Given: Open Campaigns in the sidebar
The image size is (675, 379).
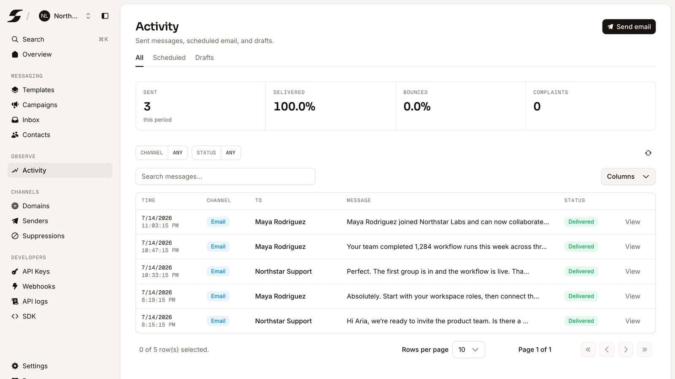Looking at the screenshot, I should tap(60, 105).
